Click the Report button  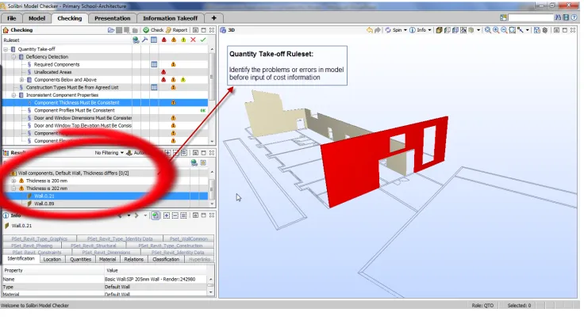pyautogui.click(x=176, y=30)
